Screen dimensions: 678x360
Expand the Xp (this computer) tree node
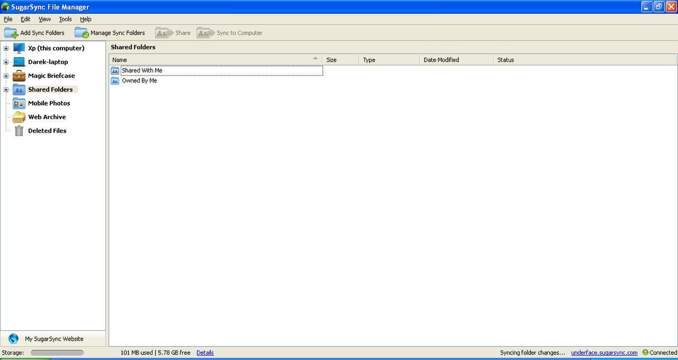coord(6,48)
